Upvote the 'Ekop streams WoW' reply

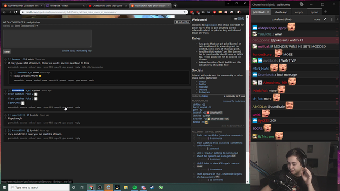coord(11,73)
